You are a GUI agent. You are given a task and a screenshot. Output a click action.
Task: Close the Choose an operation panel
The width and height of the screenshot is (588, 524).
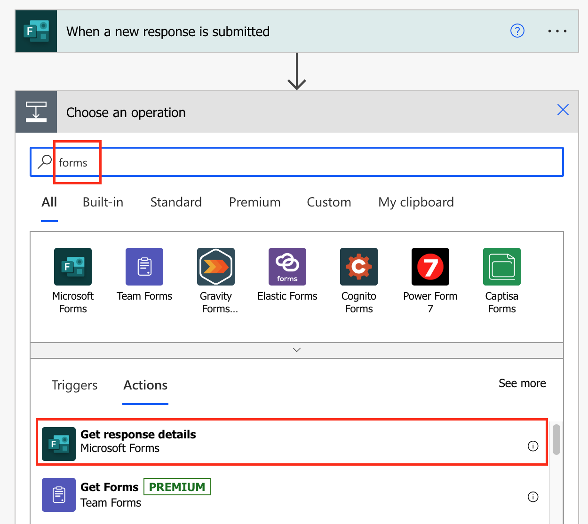coord(563,110)
